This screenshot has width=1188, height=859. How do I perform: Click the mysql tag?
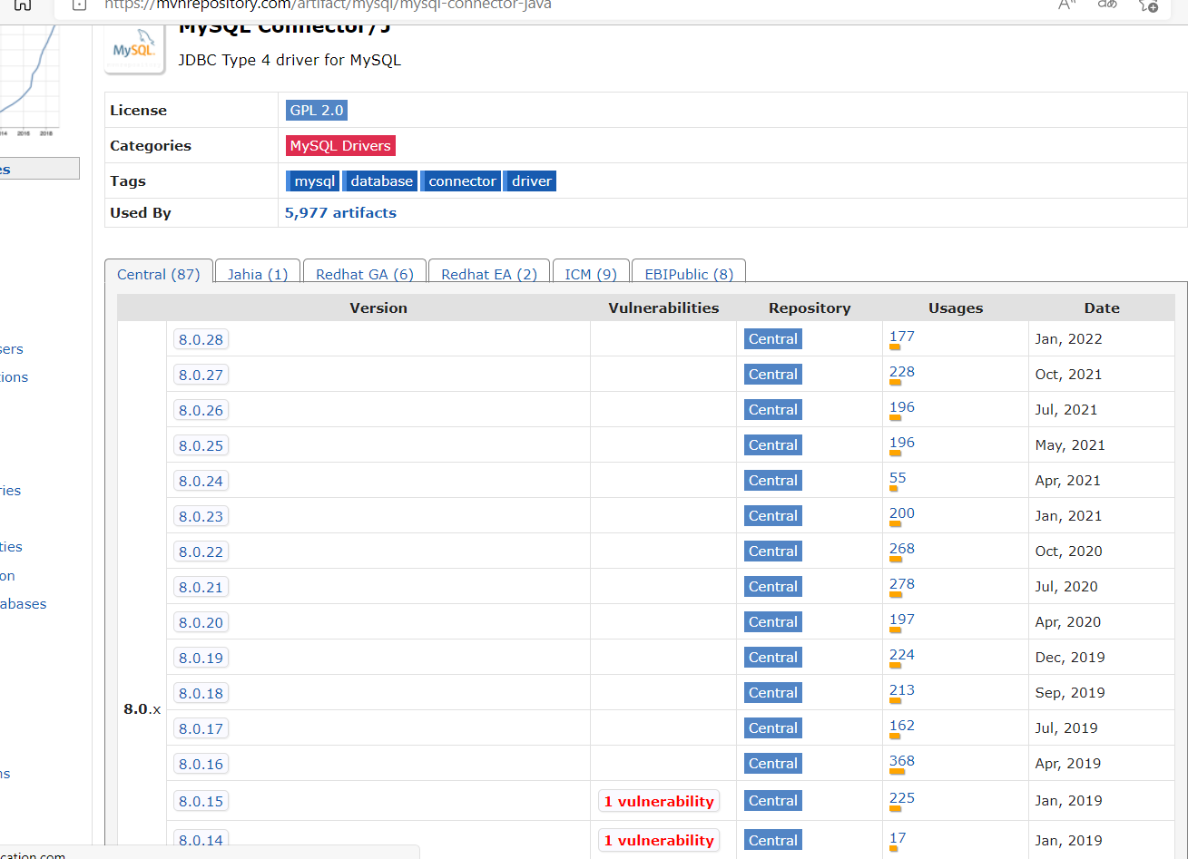[313, 181]
